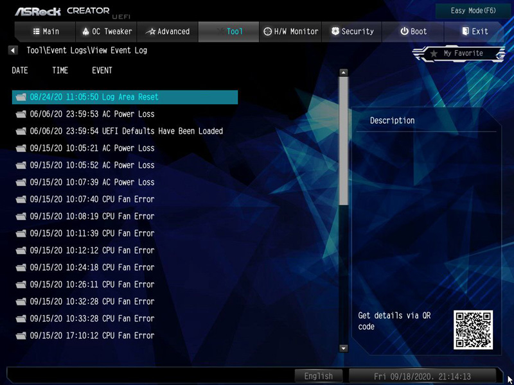Viewport: 514px width, 385px height.
Task: Click the Description panel heading
Action: click(x=393, y=121)
